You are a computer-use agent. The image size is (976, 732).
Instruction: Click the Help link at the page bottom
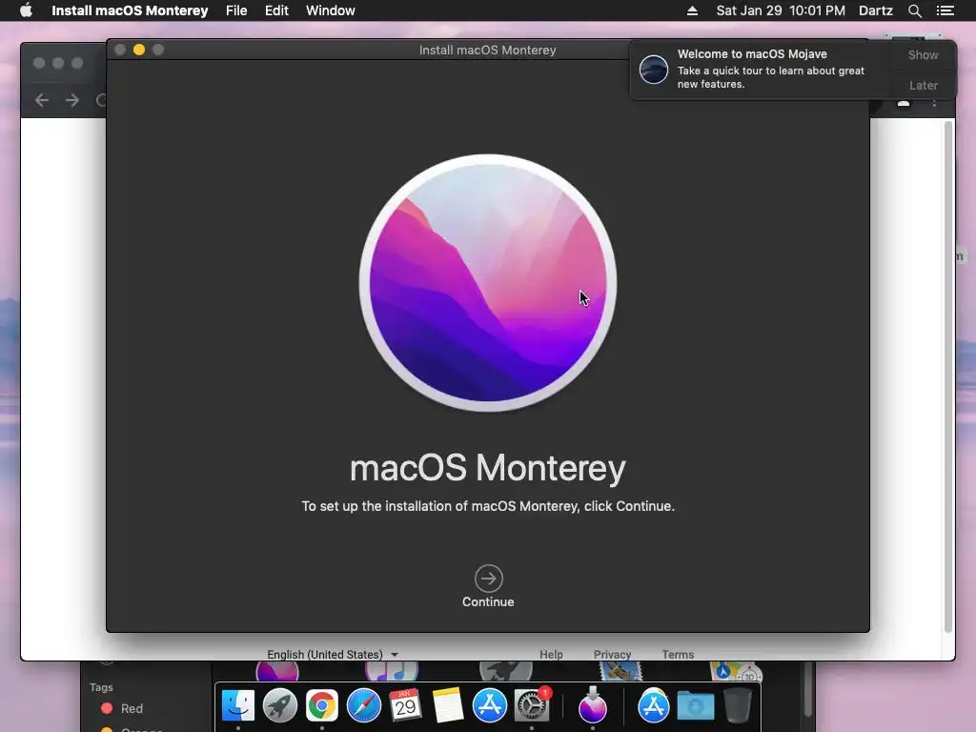point(551,654)
